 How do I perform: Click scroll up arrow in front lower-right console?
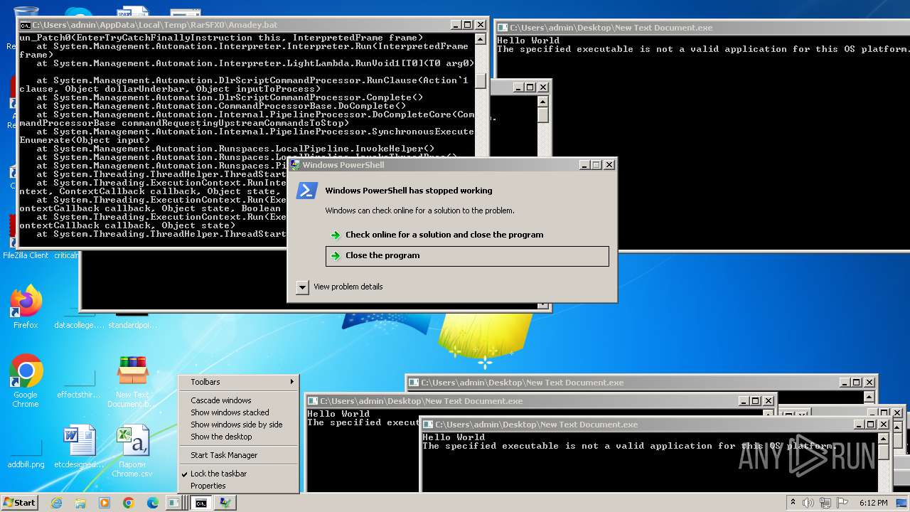coord(882,438)
